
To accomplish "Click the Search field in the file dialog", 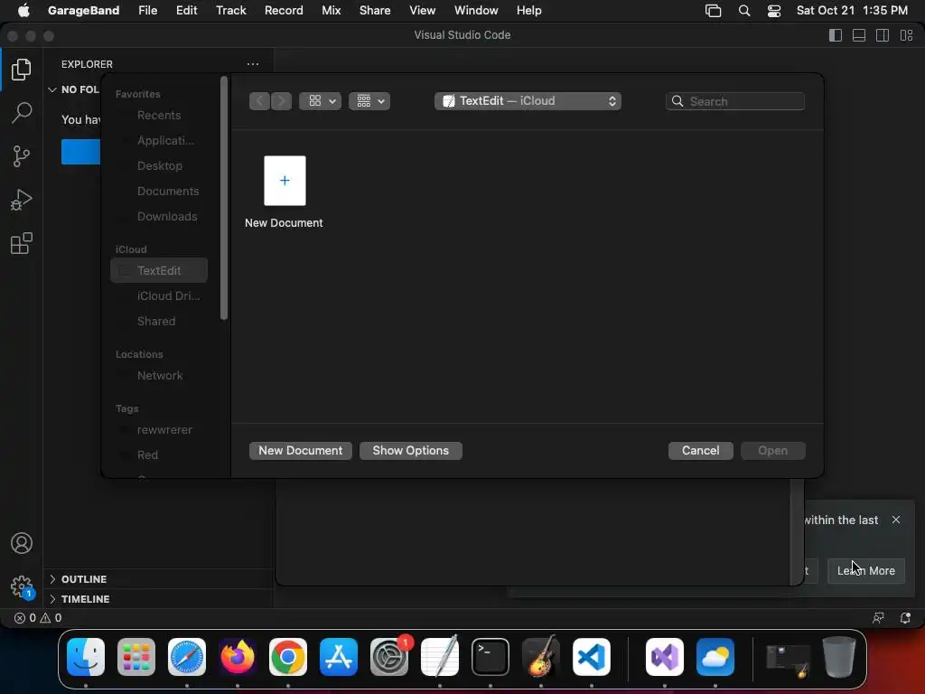I will (735, 101).
